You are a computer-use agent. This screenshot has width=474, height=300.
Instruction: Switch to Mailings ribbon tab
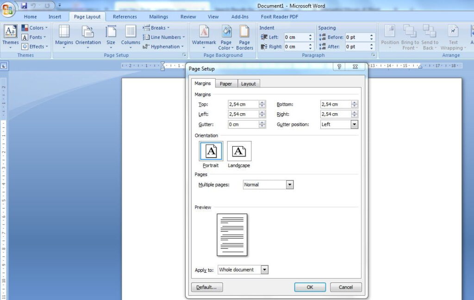coord(158,17)
